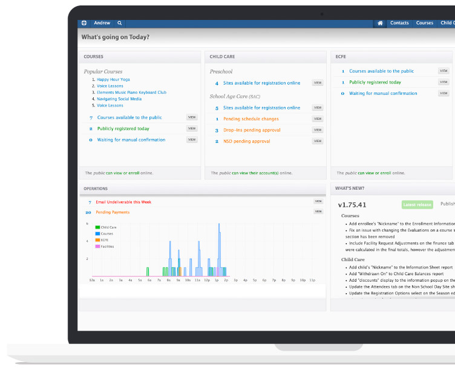This screenshot has width=455, height=370.
Task: Click Pending Payments link
Action: [113, 212]
